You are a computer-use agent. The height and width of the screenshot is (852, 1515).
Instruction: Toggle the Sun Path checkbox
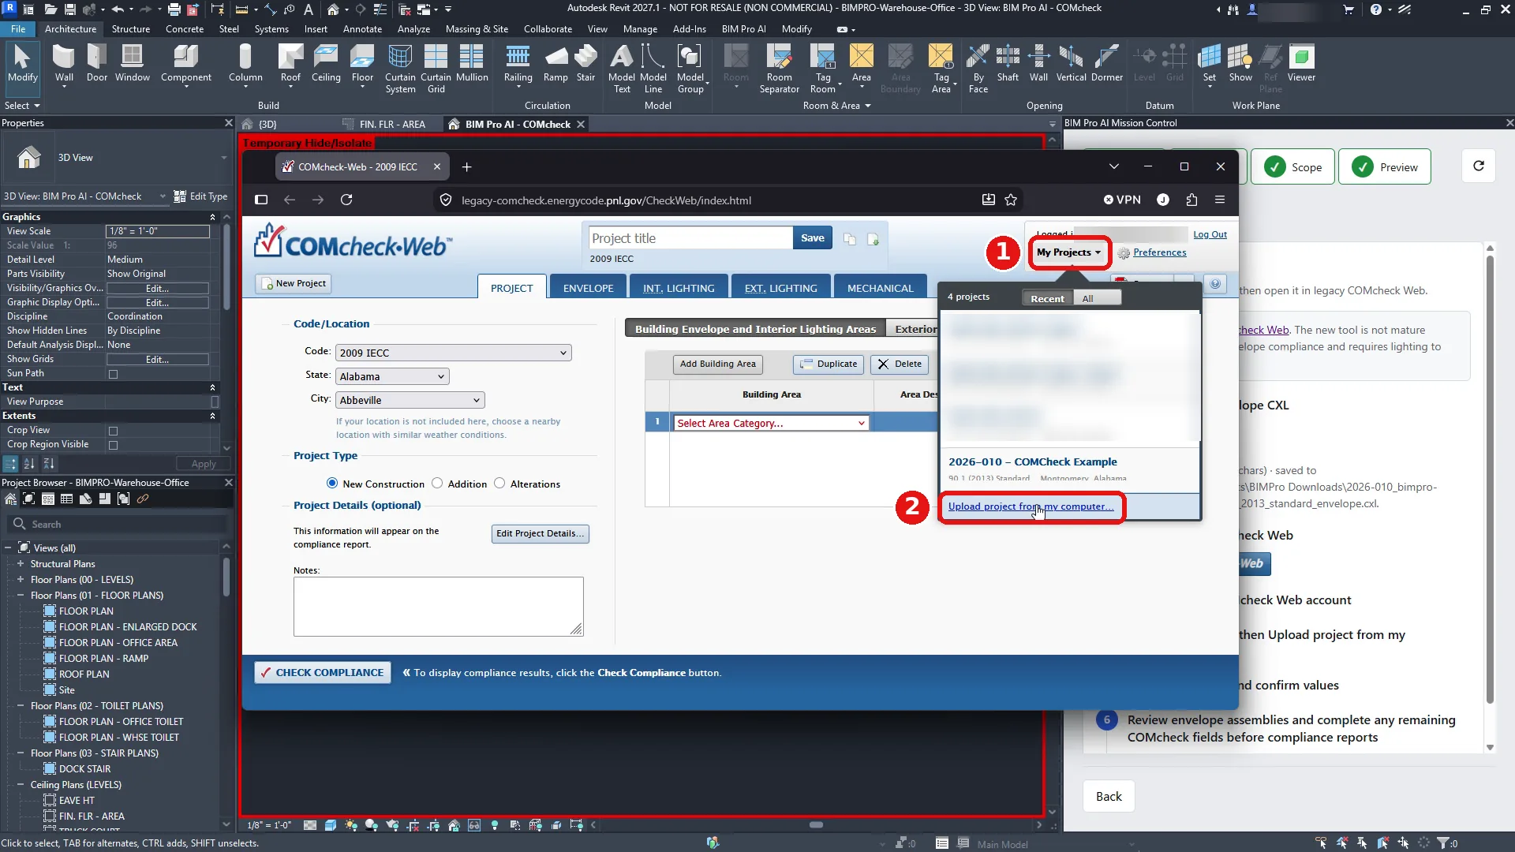pos(113,374)
